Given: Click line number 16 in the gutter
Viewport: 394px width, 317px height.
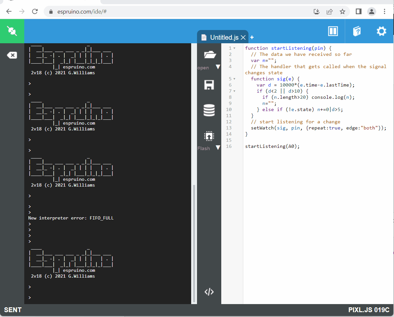Looking at the screenshot, I should point(229,146).
